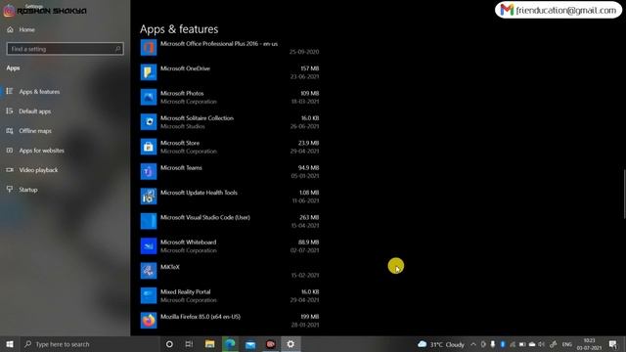
Task: Open the Action Center notifications icon
Action: click(x=613, y=344)
